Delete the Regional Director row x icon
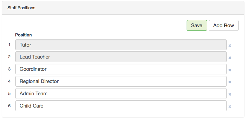This screenshot has width=248, height=121. coord(230,82)
